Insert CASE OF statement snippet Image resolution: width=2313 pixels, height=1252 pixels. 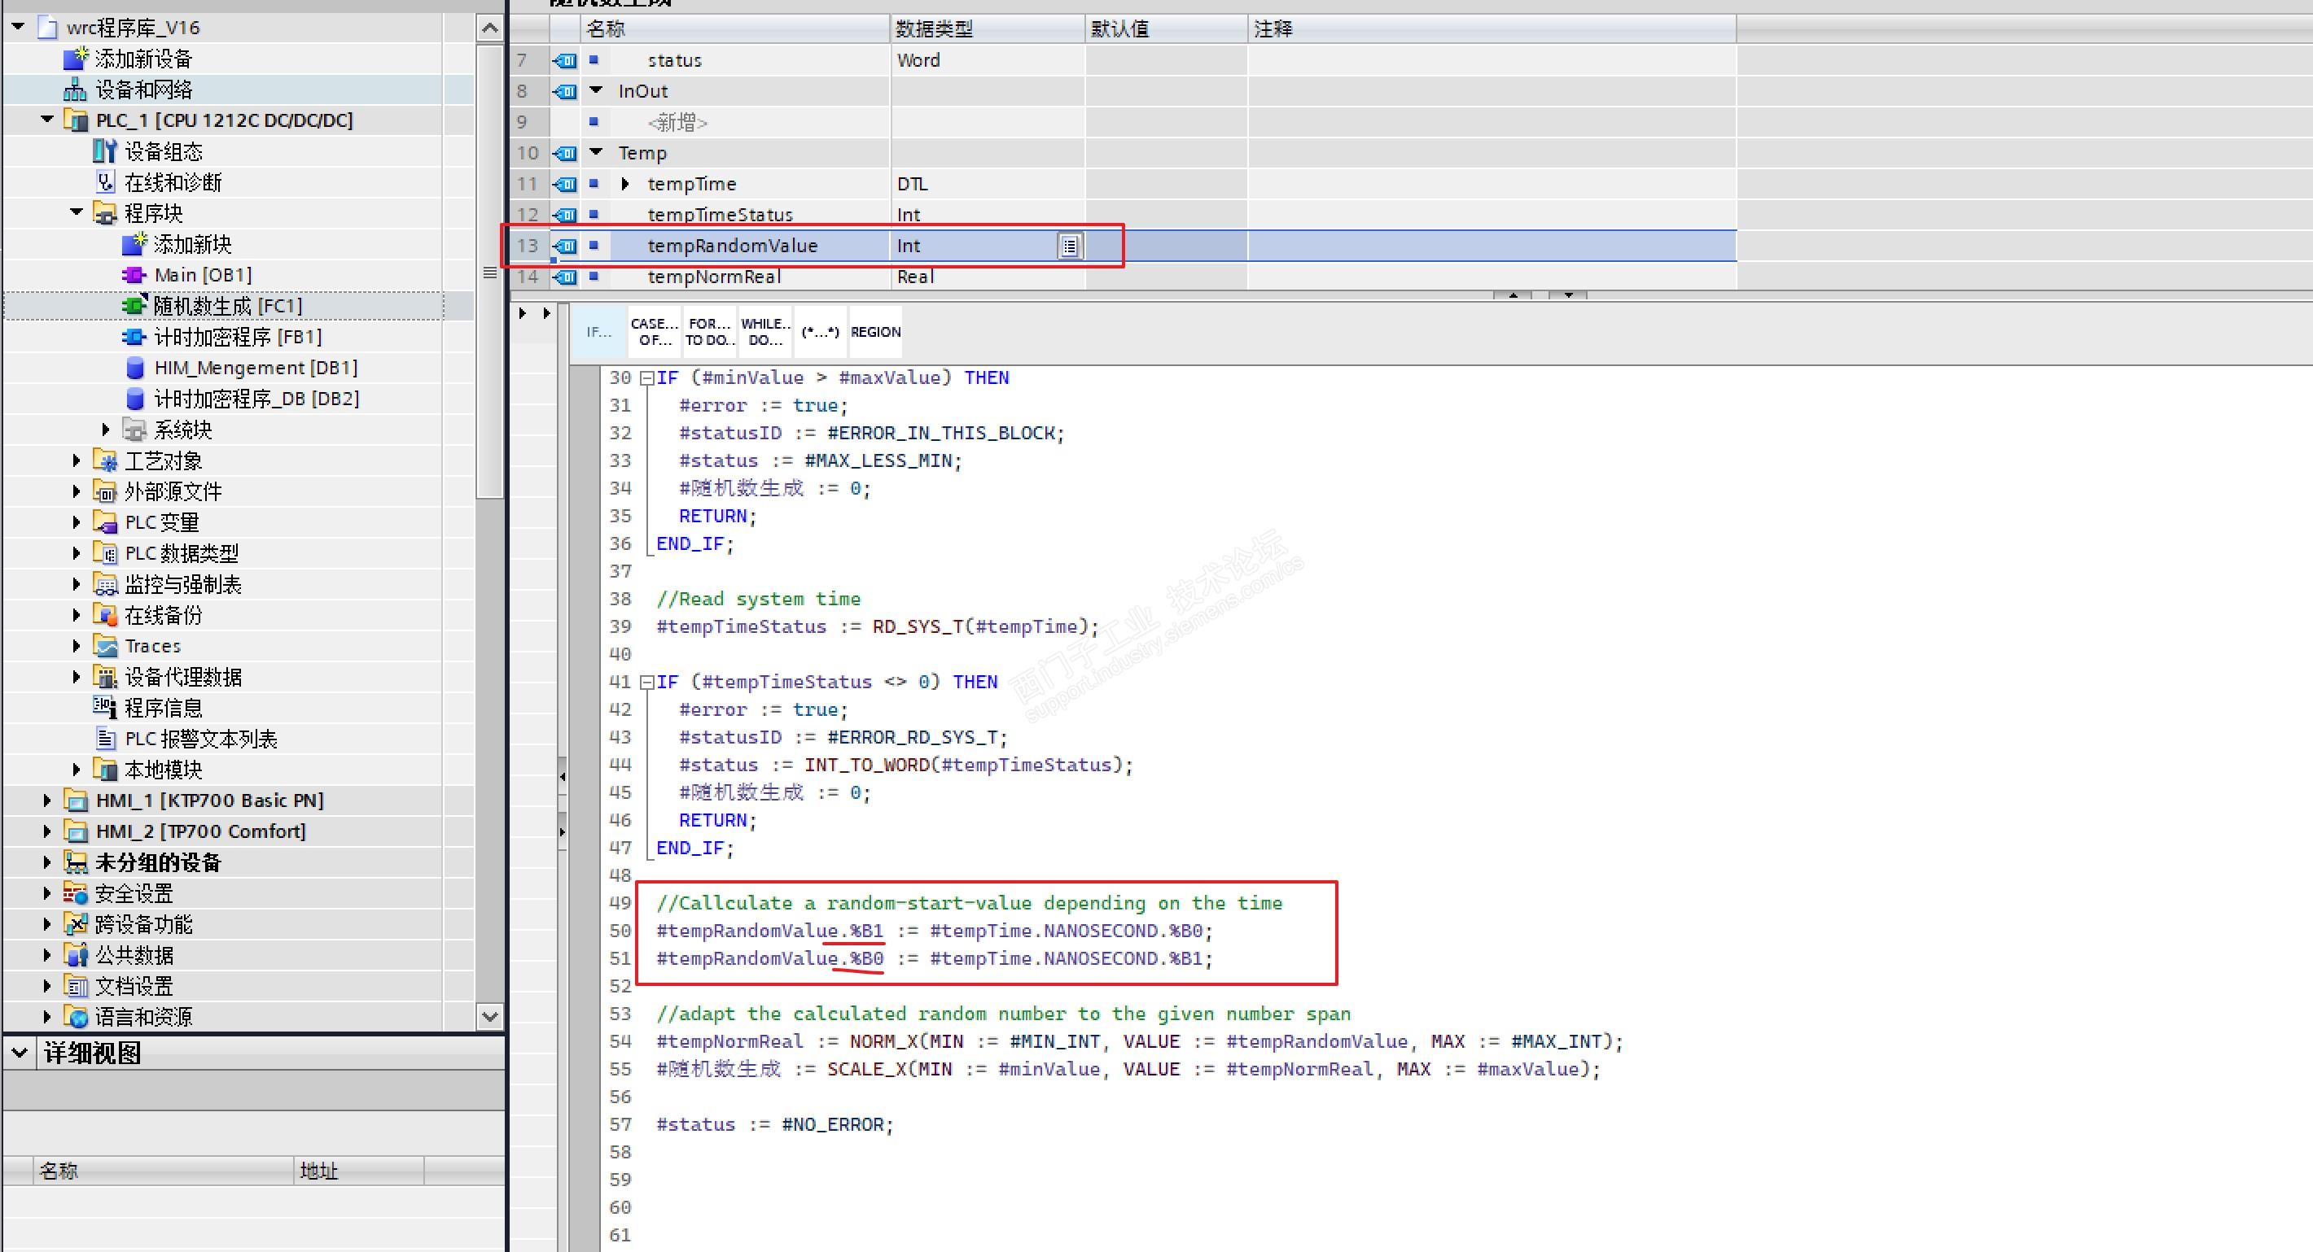654,332
